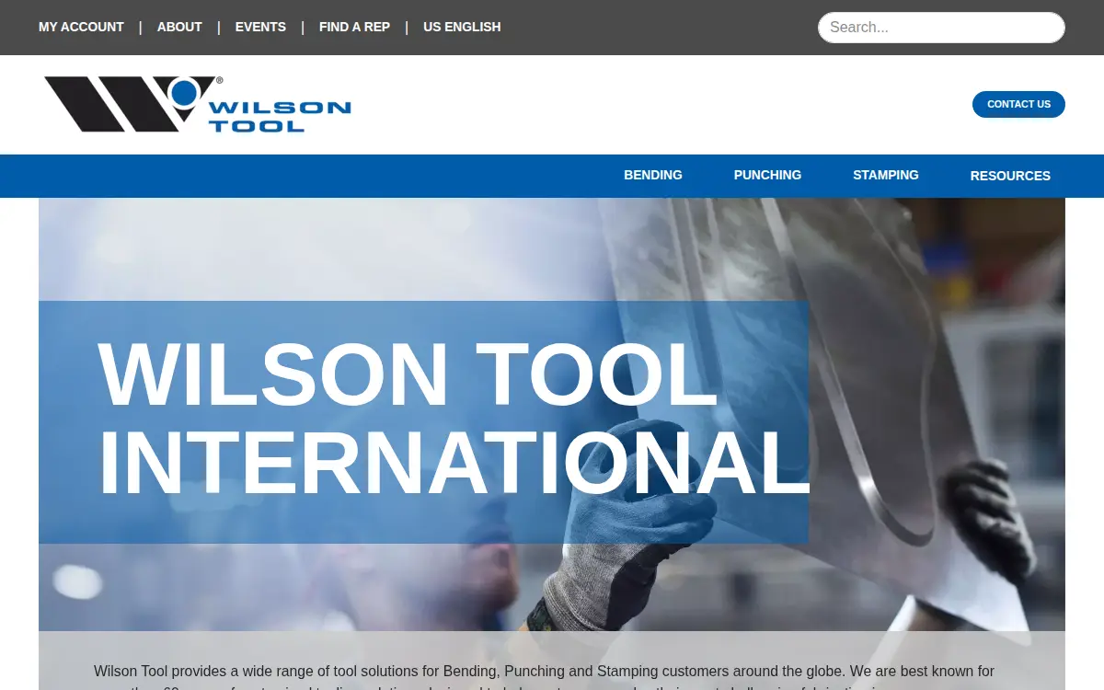Click the Wilson Tool International hero heading

(x=453, y=420)
